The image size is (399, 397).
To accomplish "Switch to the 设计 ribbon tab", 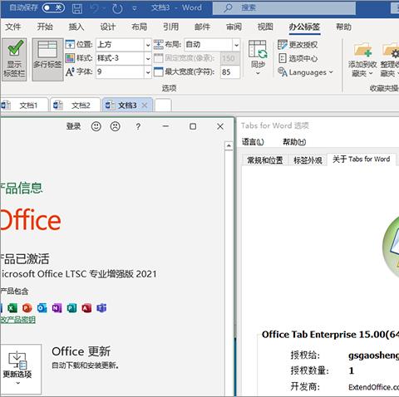I will [108, 27].
